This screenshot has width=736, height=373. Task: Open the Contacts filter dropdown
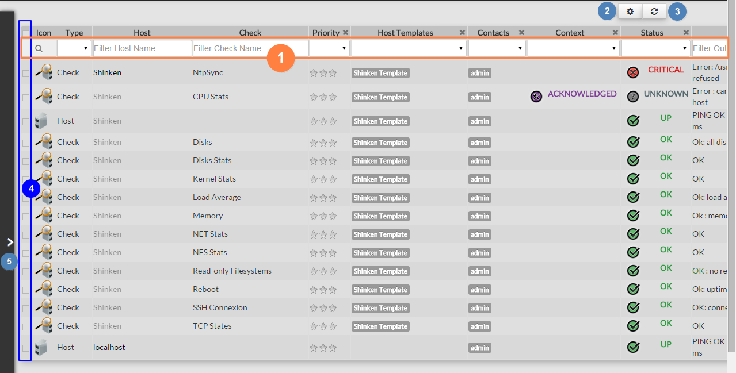click(497, 48)
